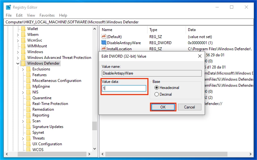Click the Quarantine folder icon

pos(29,98)
